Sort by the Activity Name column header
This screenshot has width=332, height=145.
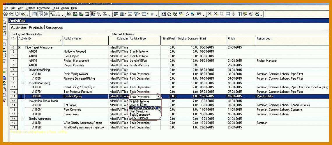pyautogui.click(x=86, y=40)
